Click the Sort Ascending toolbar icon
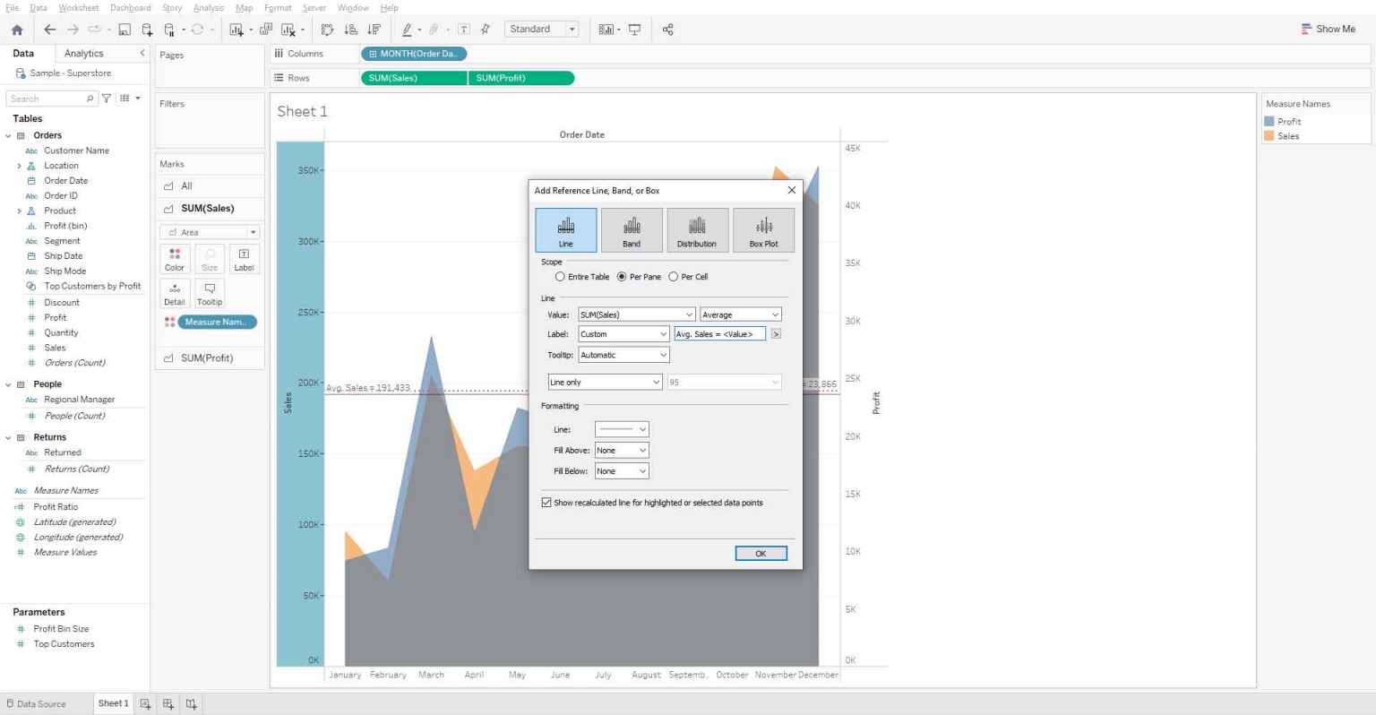The height and width of the screenshot is (715, 1376). pyautogui.click(x=351, y=29)
